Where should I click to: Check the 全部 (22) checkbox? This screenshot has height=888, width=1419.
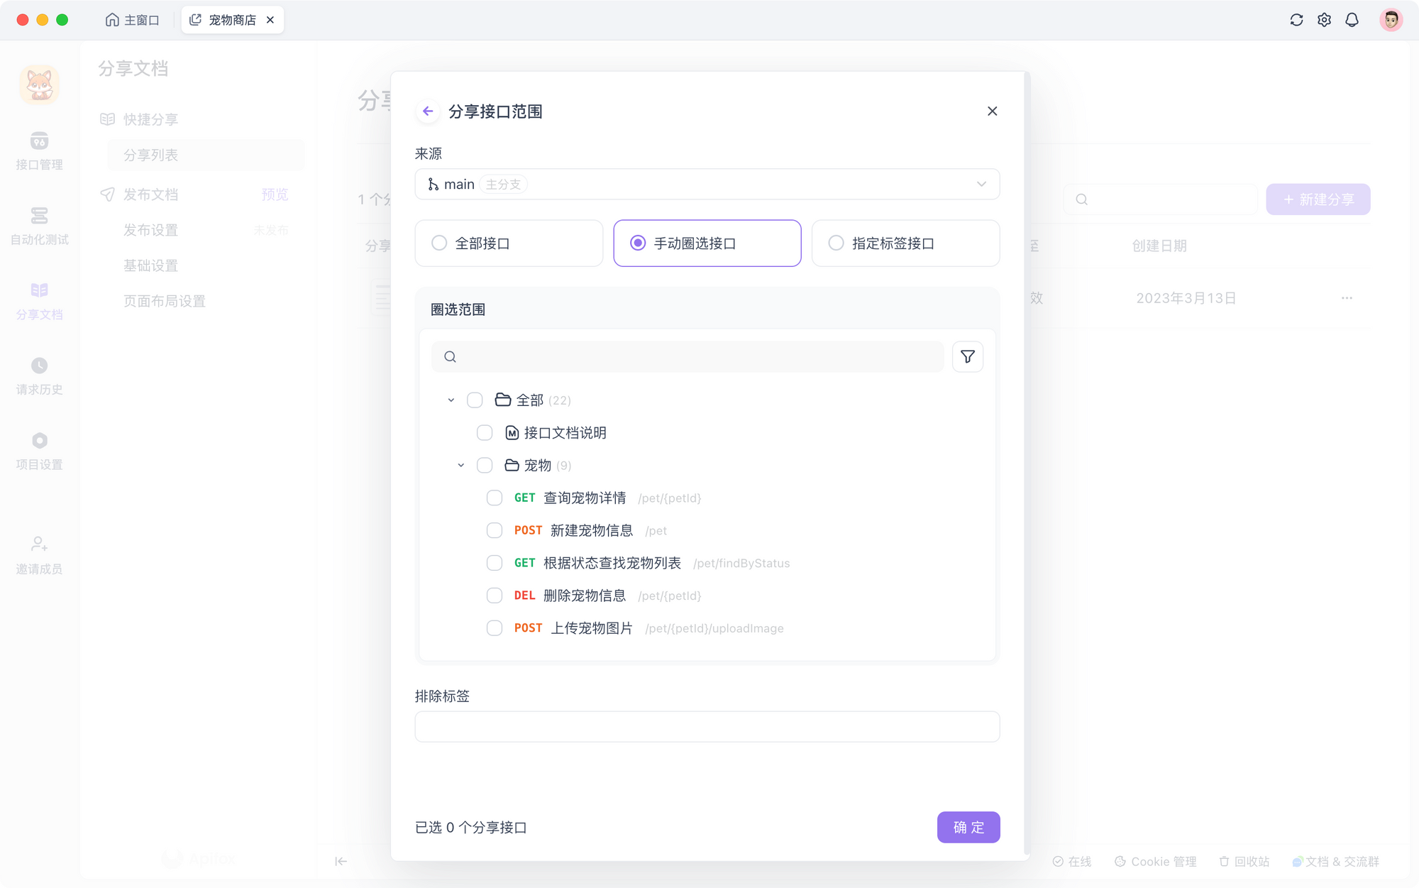[x=475, y=400]
